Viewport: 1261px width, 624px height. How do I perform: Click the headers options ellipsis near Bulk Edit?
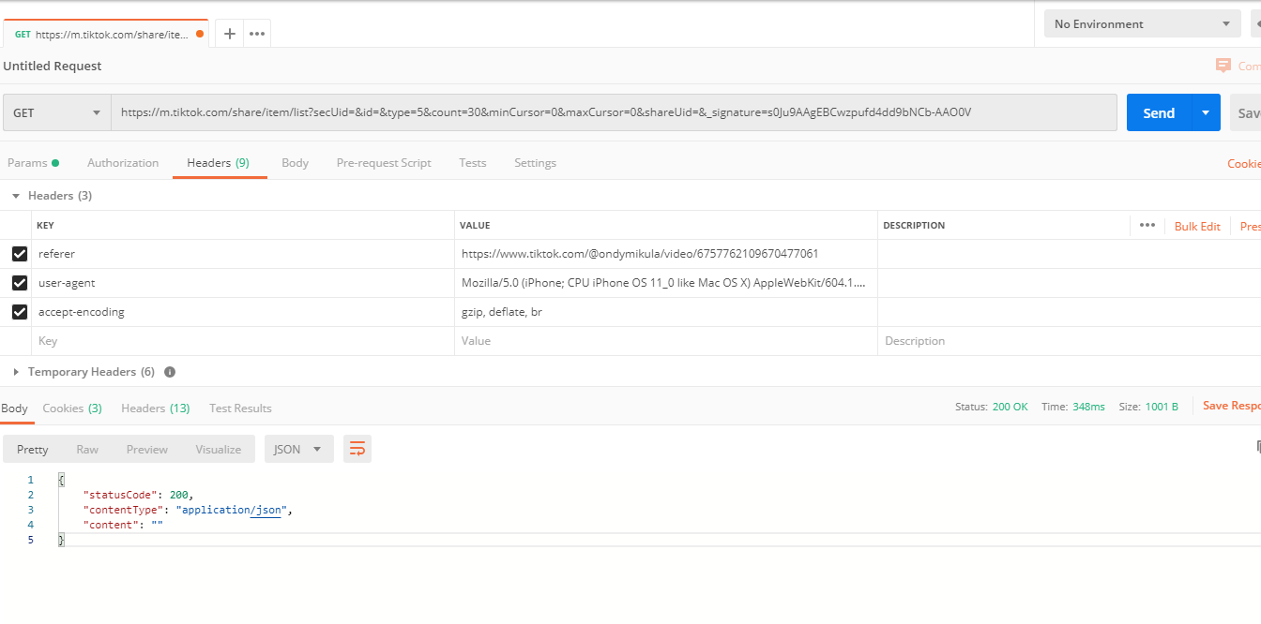[x=1147, y=225]
